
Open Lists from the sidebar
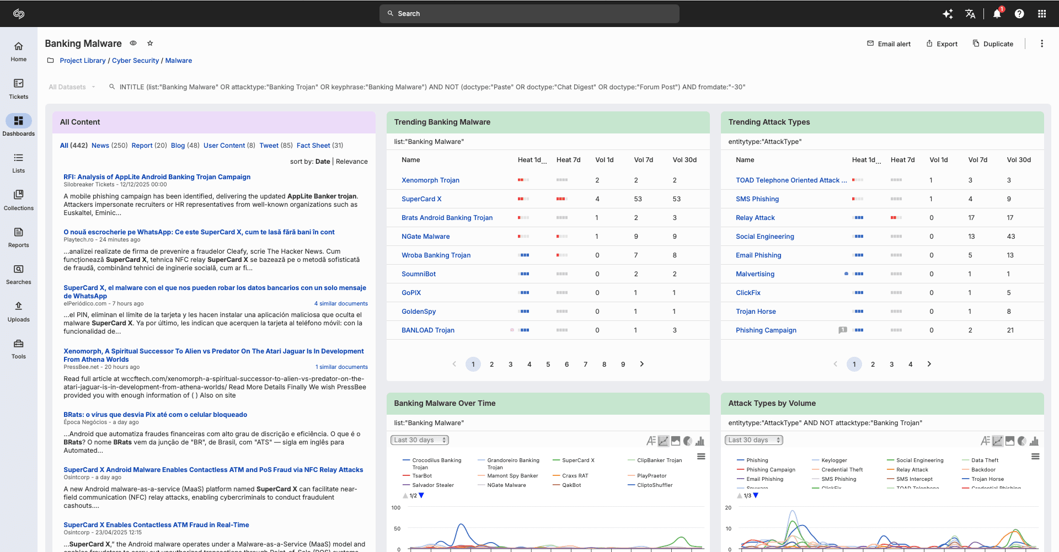coord(19,163)
